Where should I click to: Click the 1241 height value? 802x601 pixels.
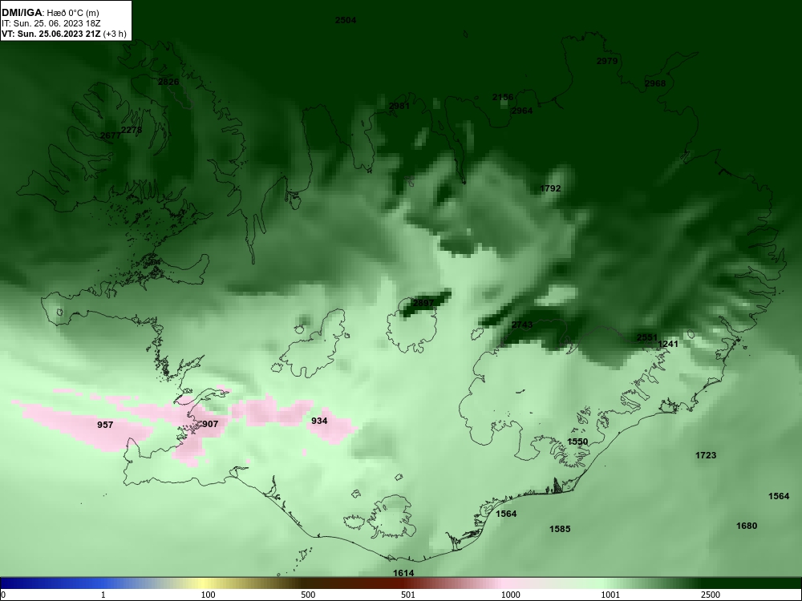click(668, 345)
